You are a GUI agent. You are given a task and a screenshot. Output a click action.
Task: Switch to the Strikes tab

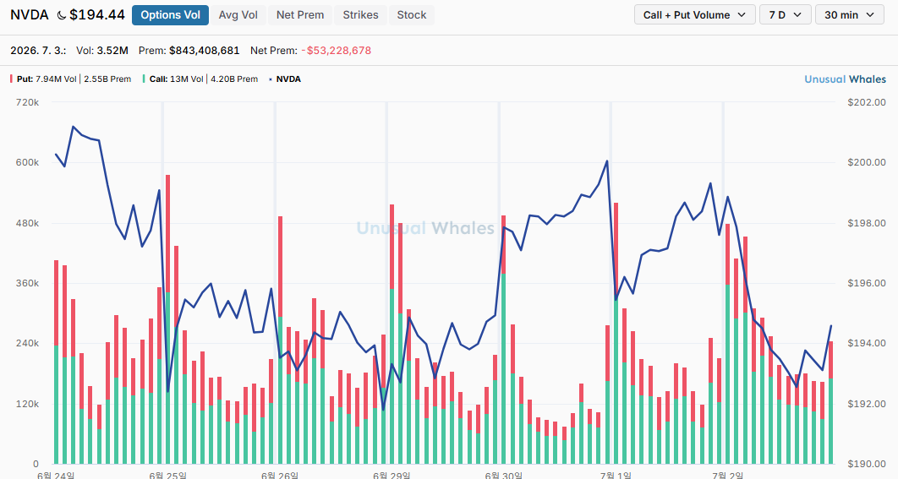[360, 15]
